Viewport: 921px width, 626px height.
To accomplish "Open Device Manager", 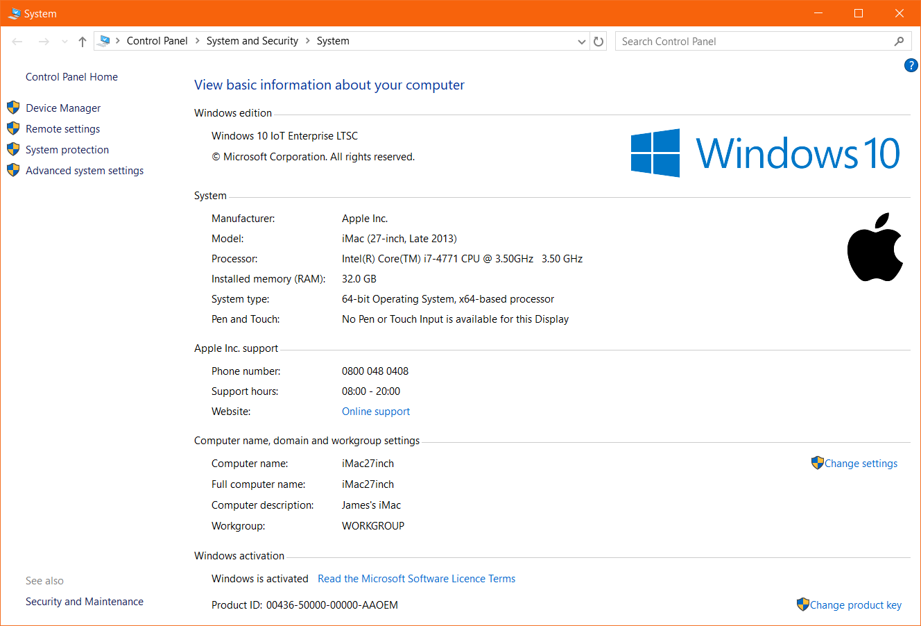I will pyautogui.click(x=63, y=108).
